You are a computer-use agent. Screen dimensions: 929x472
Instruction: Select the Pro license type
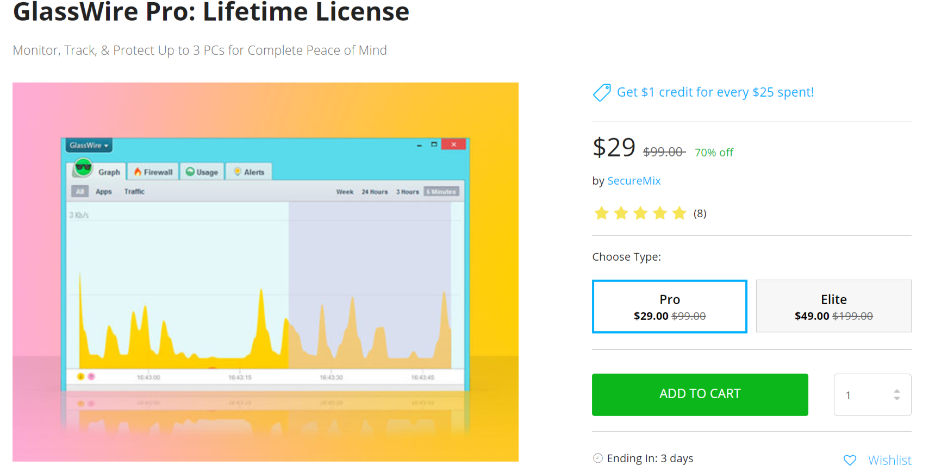tap(669, 306)
